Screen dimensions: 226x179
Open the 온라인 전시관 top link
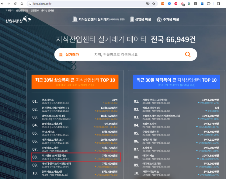48,11
